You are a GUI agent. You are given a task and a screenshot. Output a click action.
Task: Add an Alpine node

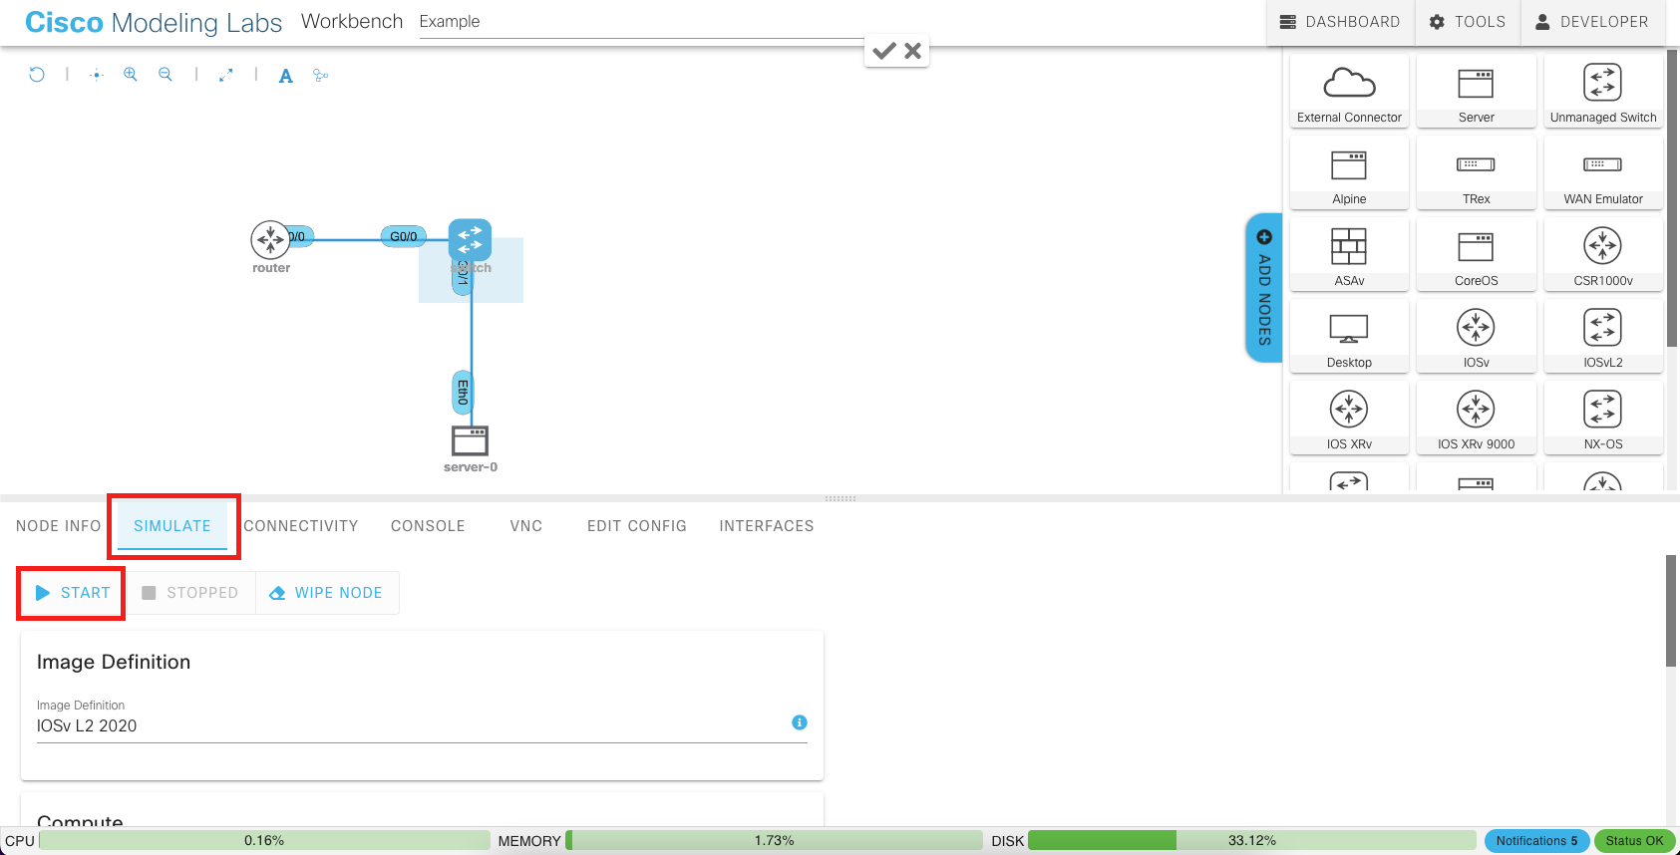point(1349,173)
